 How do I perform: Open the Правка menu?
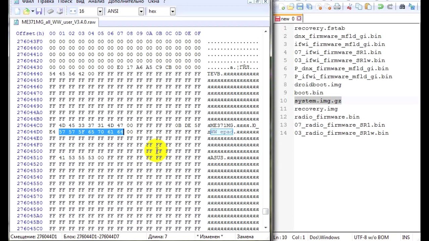click(46, 2)
